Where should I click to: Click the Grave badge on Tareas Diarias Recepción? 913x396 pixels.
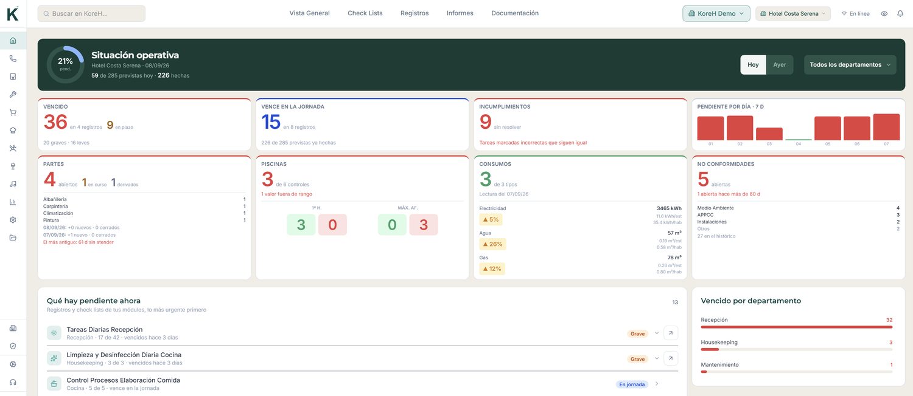tap(637, 333)
